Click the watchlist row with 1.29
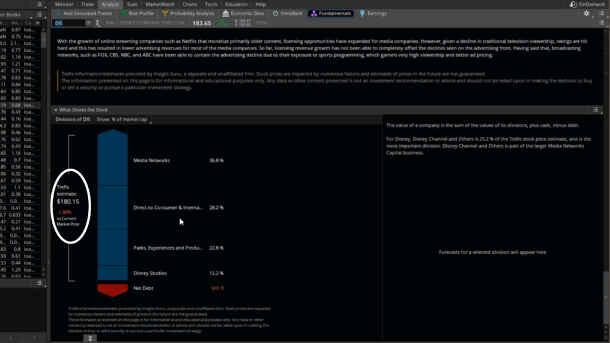 pos(20,270)
